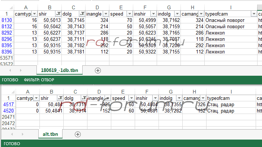Click the select-all corner of the upper sheet

(11, 8)
